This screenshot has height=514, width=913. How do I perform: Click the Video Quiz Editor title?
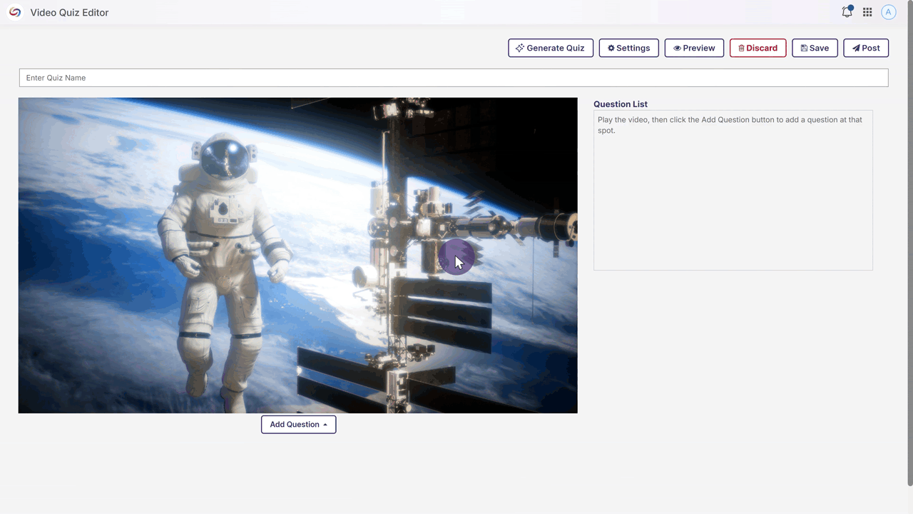[x=69, y=12]
